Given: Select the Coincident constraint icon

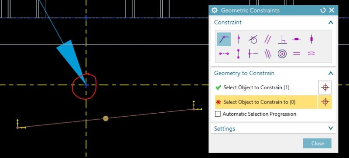Looking at the screenshot, I should [x=224, y=39].
